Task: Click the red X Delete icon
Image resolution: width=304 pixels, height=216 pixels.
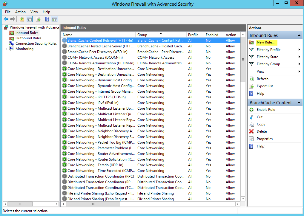Action: point(251,131)
